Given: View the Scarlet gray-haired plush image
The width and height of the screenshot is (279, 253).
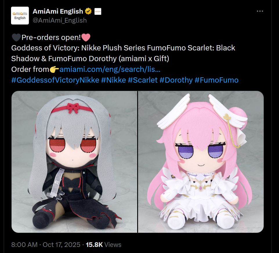Looking at the screenshot, I should coord(74,162).
